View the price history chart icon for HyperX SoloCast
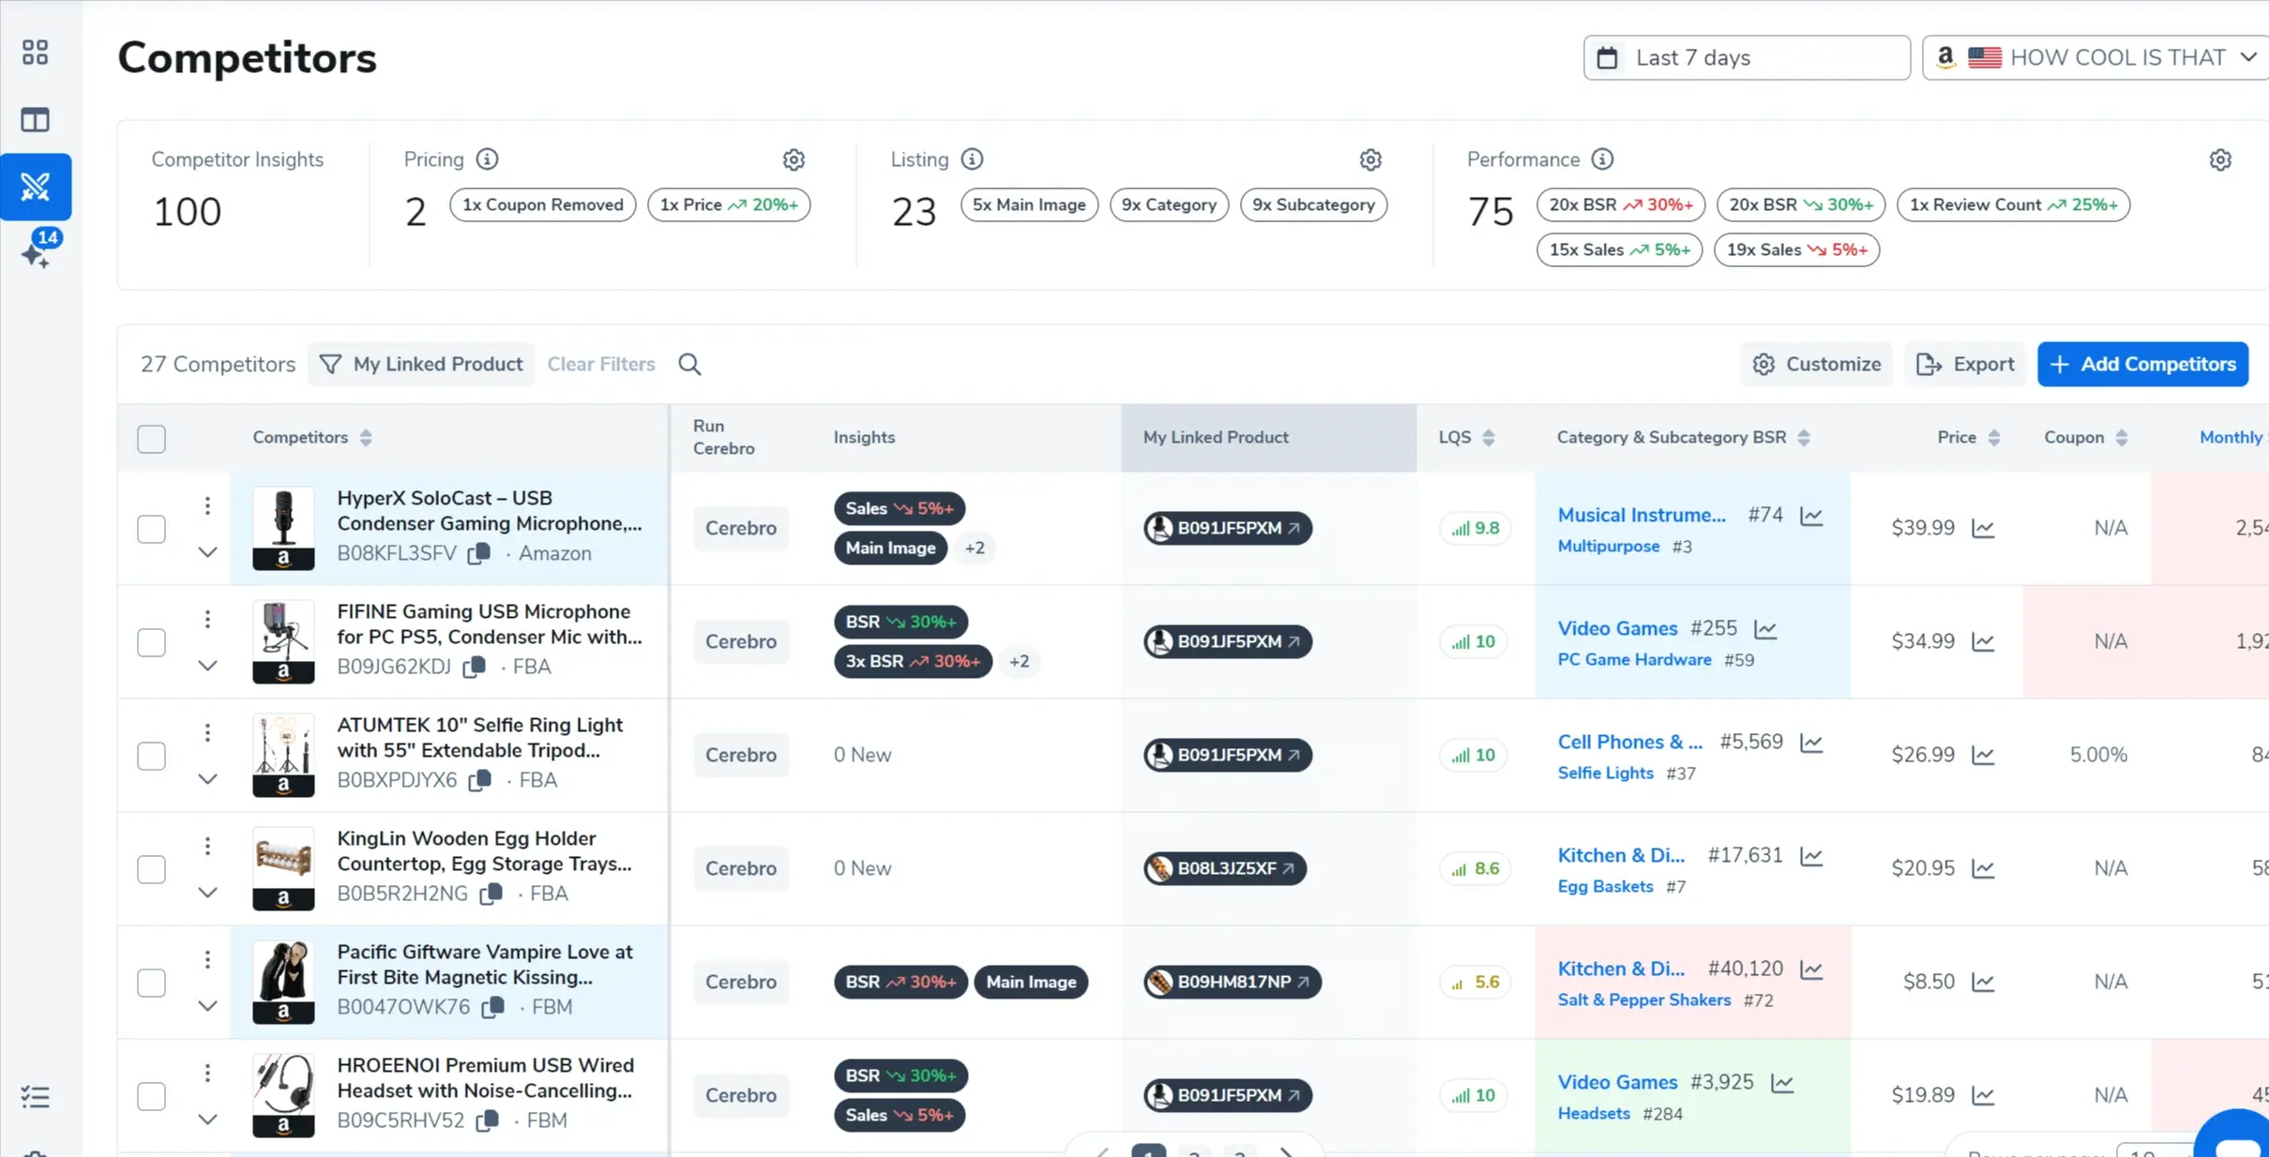Screen dimensions: 2269x1157 tap(1983, 528)
